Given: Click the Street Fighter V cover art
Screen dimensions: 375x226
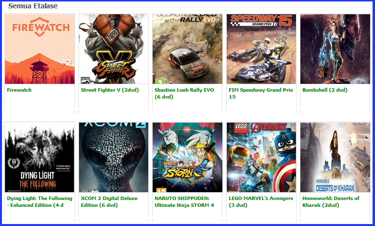Looking at the screenshot, I should coord(113,49).
